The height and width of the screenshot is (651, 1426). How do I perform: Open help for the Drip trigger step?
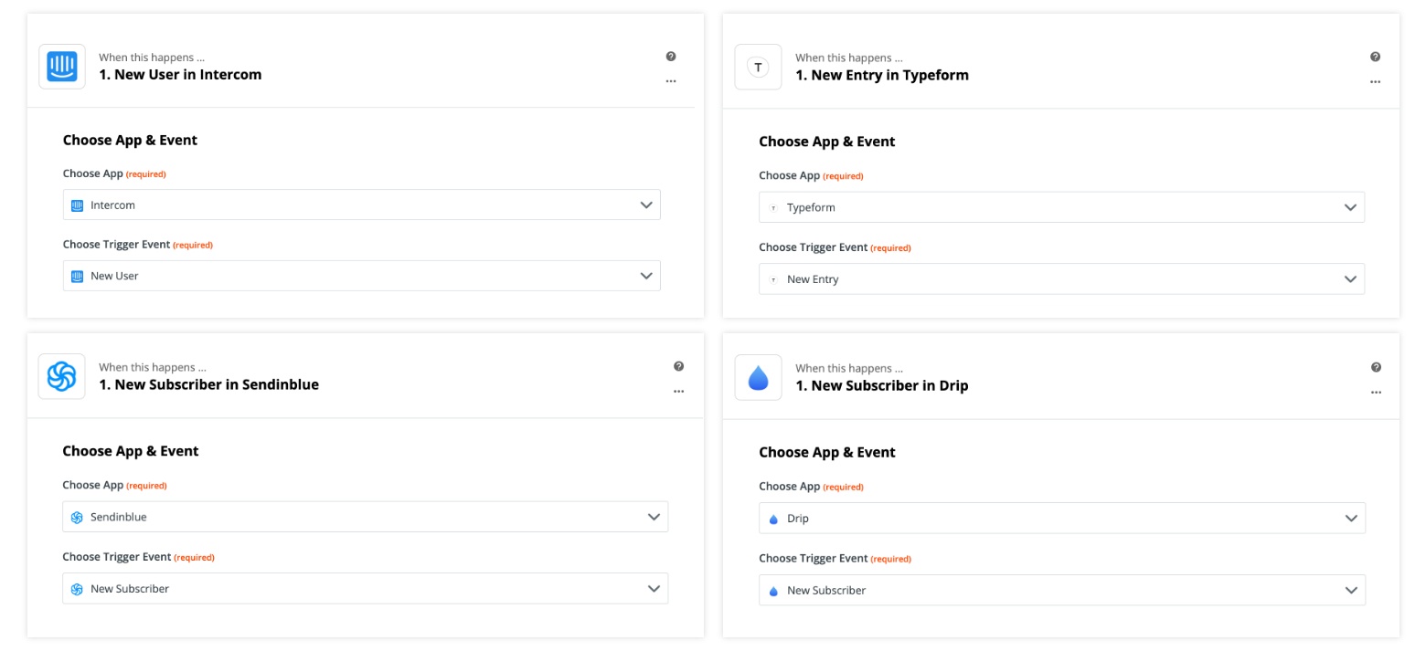1376,367
